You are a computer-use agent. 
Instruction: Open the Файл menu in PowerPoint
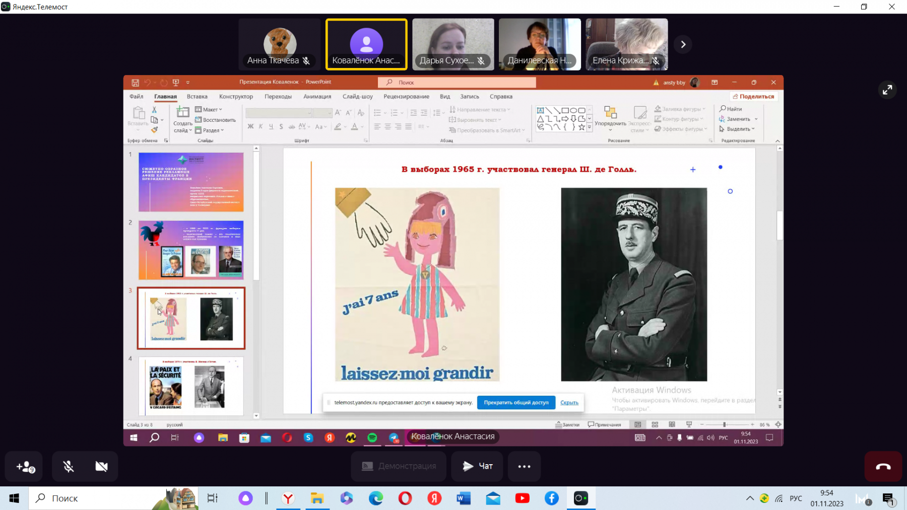pos(136,97)
